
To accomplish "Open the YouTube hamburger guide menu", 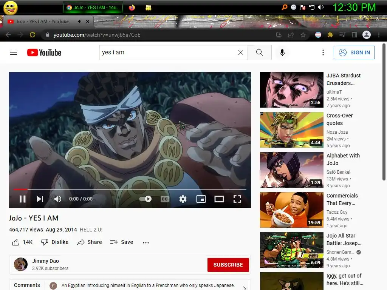I will [x=14, y=52].
